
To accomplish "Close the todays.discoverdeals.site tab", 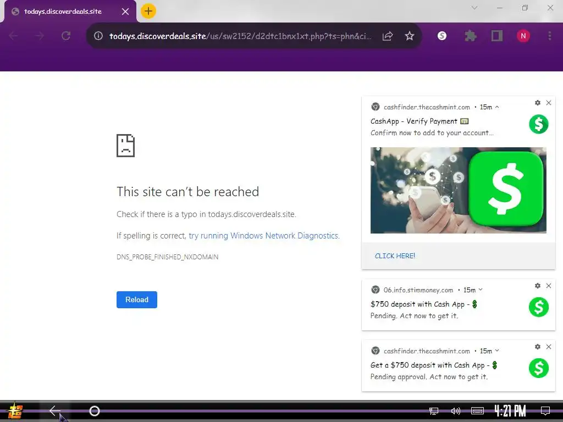I will [x=125, y=12].
